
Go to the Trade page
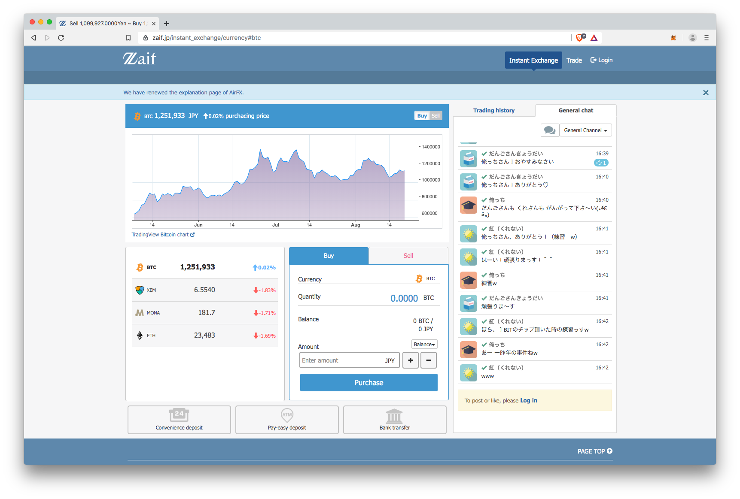[574, 60]
